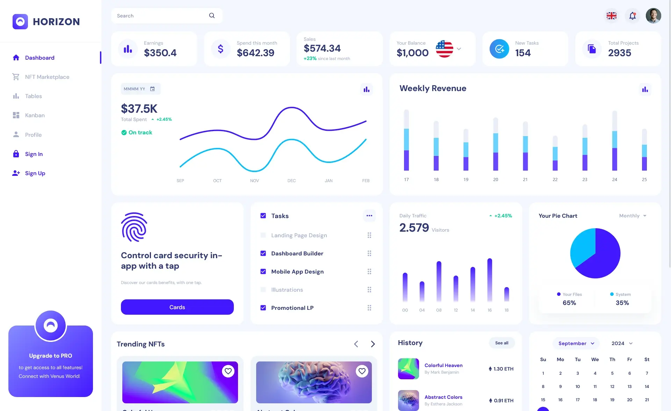Click the Cards button
Viewport: 671px width, 411px height.
177,307
